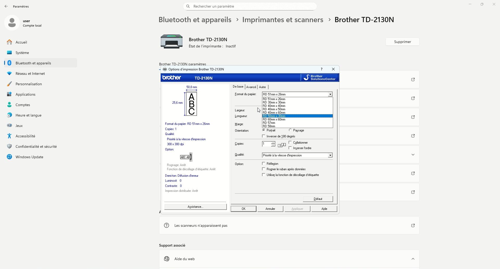Viewport: 500px width, 269px height.
Task: Reset settings with the Défaut button
Action: coord(318,199)
